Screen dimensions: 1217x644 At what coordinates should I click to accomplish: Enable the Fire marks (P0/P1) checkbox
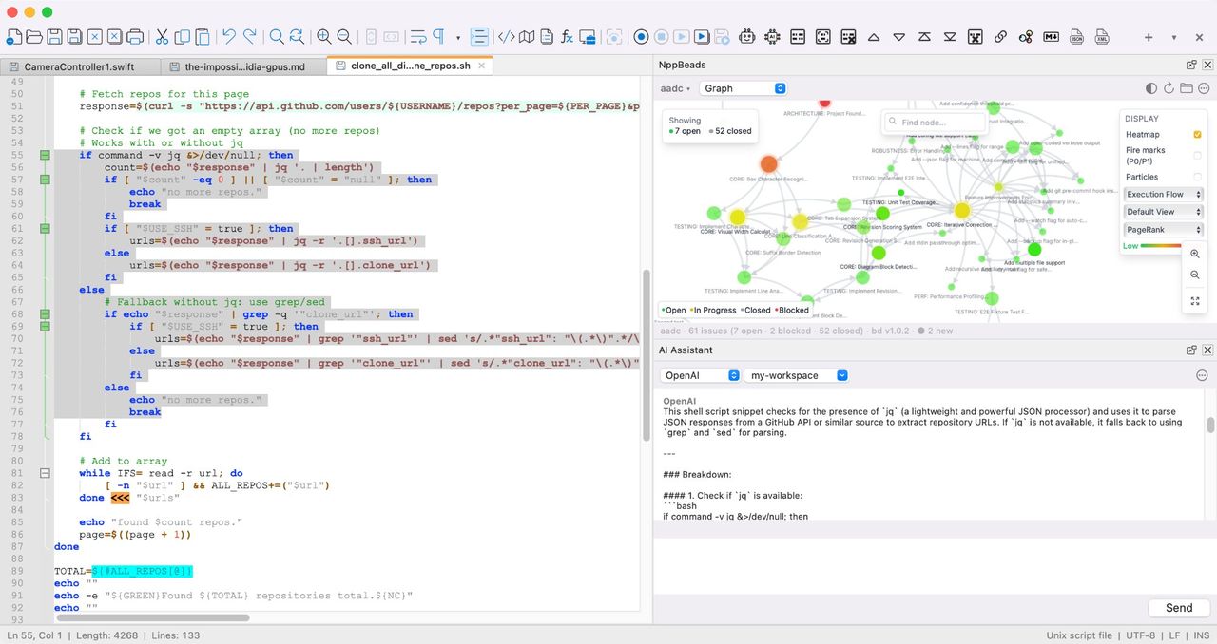(x=1197, y=156)
